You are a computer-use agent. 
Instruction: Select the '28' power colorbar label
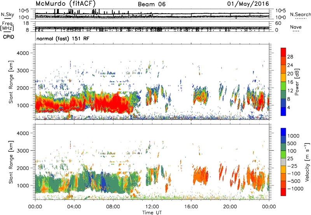290,57
